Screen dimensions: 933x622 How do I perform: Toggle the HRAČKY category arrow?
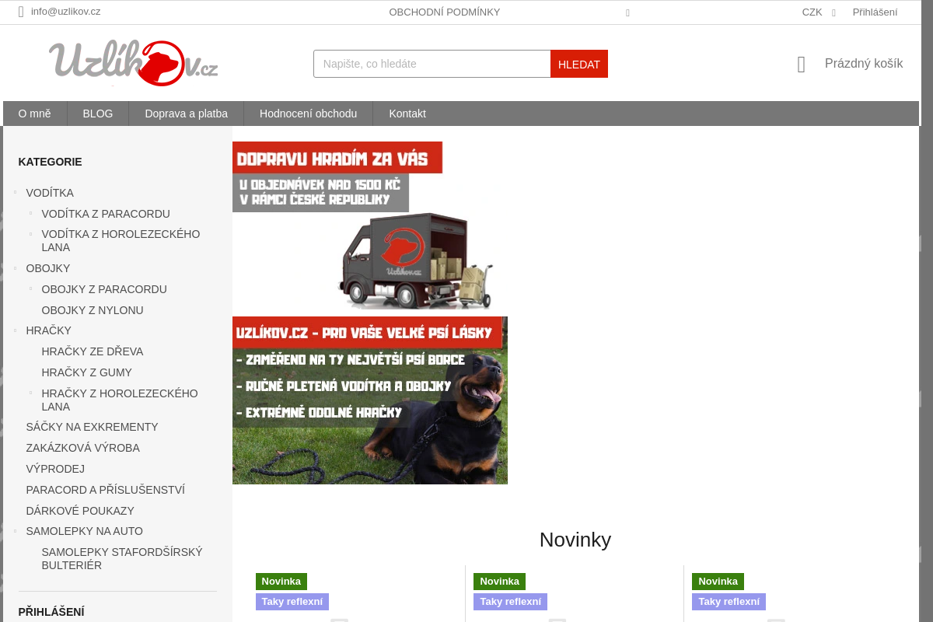tap(16, 330)
